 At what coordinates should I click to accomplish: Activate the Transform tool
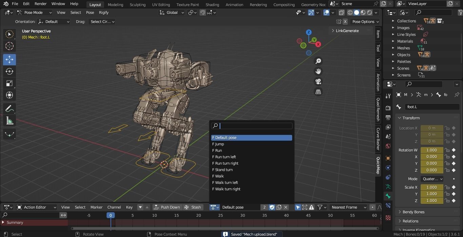click(x=9, y=95)
